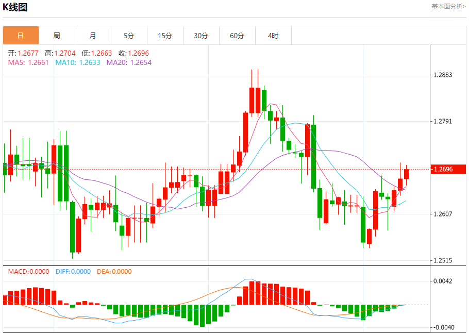Click the 低:1.2663 low price value
This screenshot has height=333, width=469.
[96, 53]
